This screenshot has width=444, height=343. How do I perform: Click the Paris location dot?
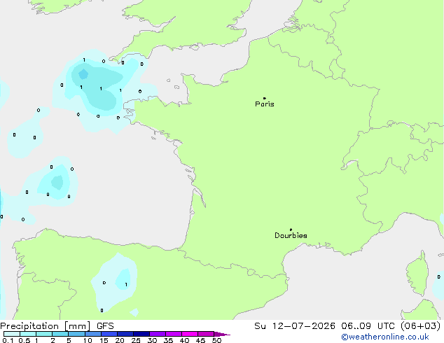point(265,98)
